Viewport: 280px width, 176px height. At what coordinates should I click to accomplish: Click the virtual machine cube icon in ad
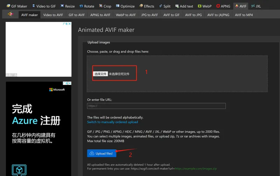19,170
